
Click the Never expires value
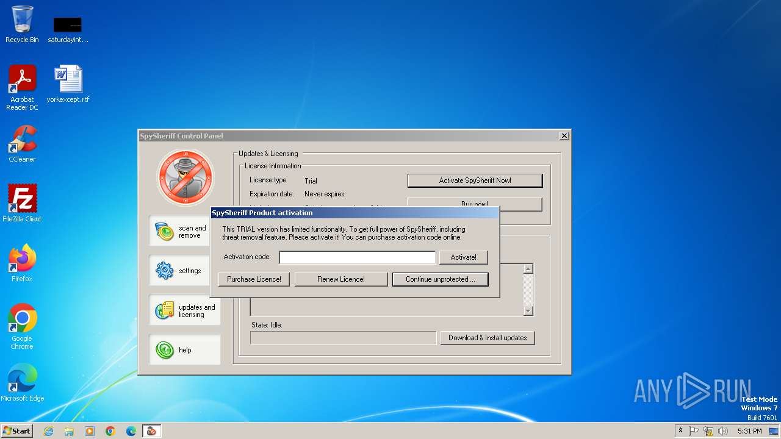click(325, 194)
